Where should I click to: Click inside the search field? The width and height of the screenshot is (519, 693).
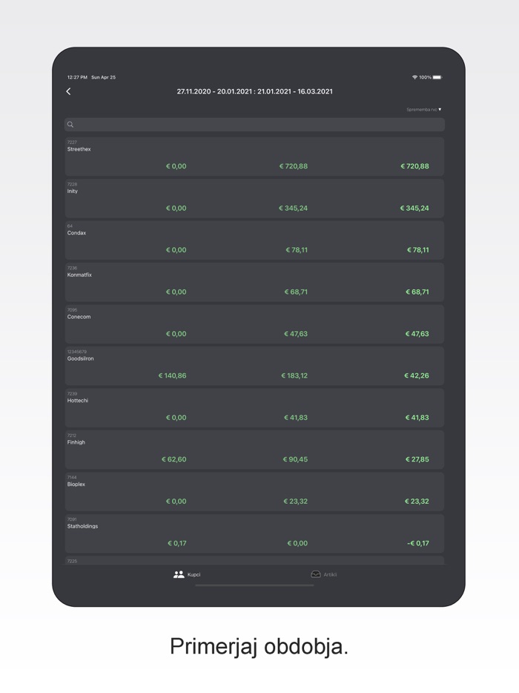254,125
